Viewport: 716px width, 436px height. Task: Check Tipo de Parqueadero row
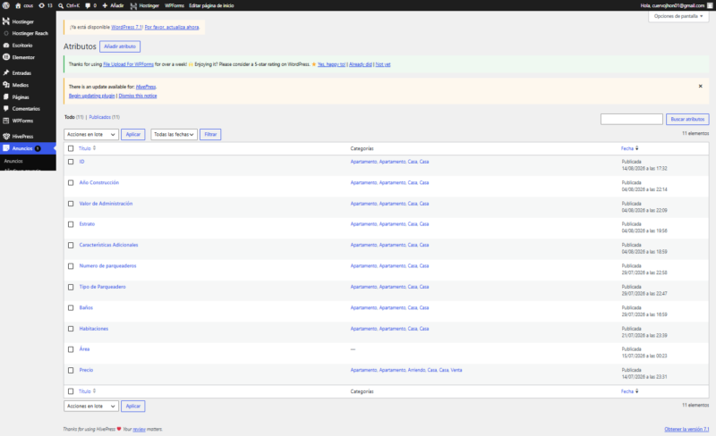[71, 287]
